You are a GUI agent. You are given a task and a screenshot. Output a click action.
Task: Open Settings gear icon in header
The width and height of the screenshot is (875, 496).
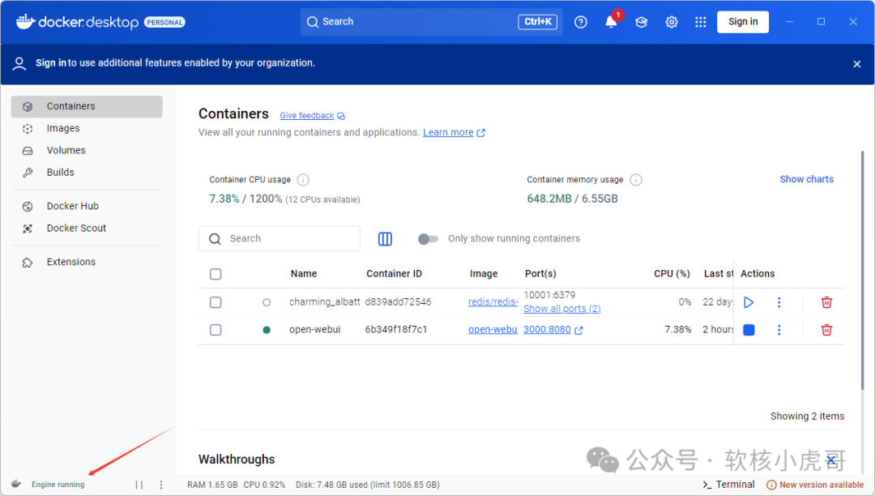pyautogui.click(x=672, y=22)
